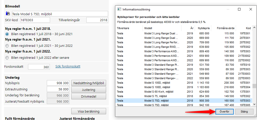This screenshot has height=120, width=257.
Task: Click the 'Visa beräkning' button
Action: point(89,111)
